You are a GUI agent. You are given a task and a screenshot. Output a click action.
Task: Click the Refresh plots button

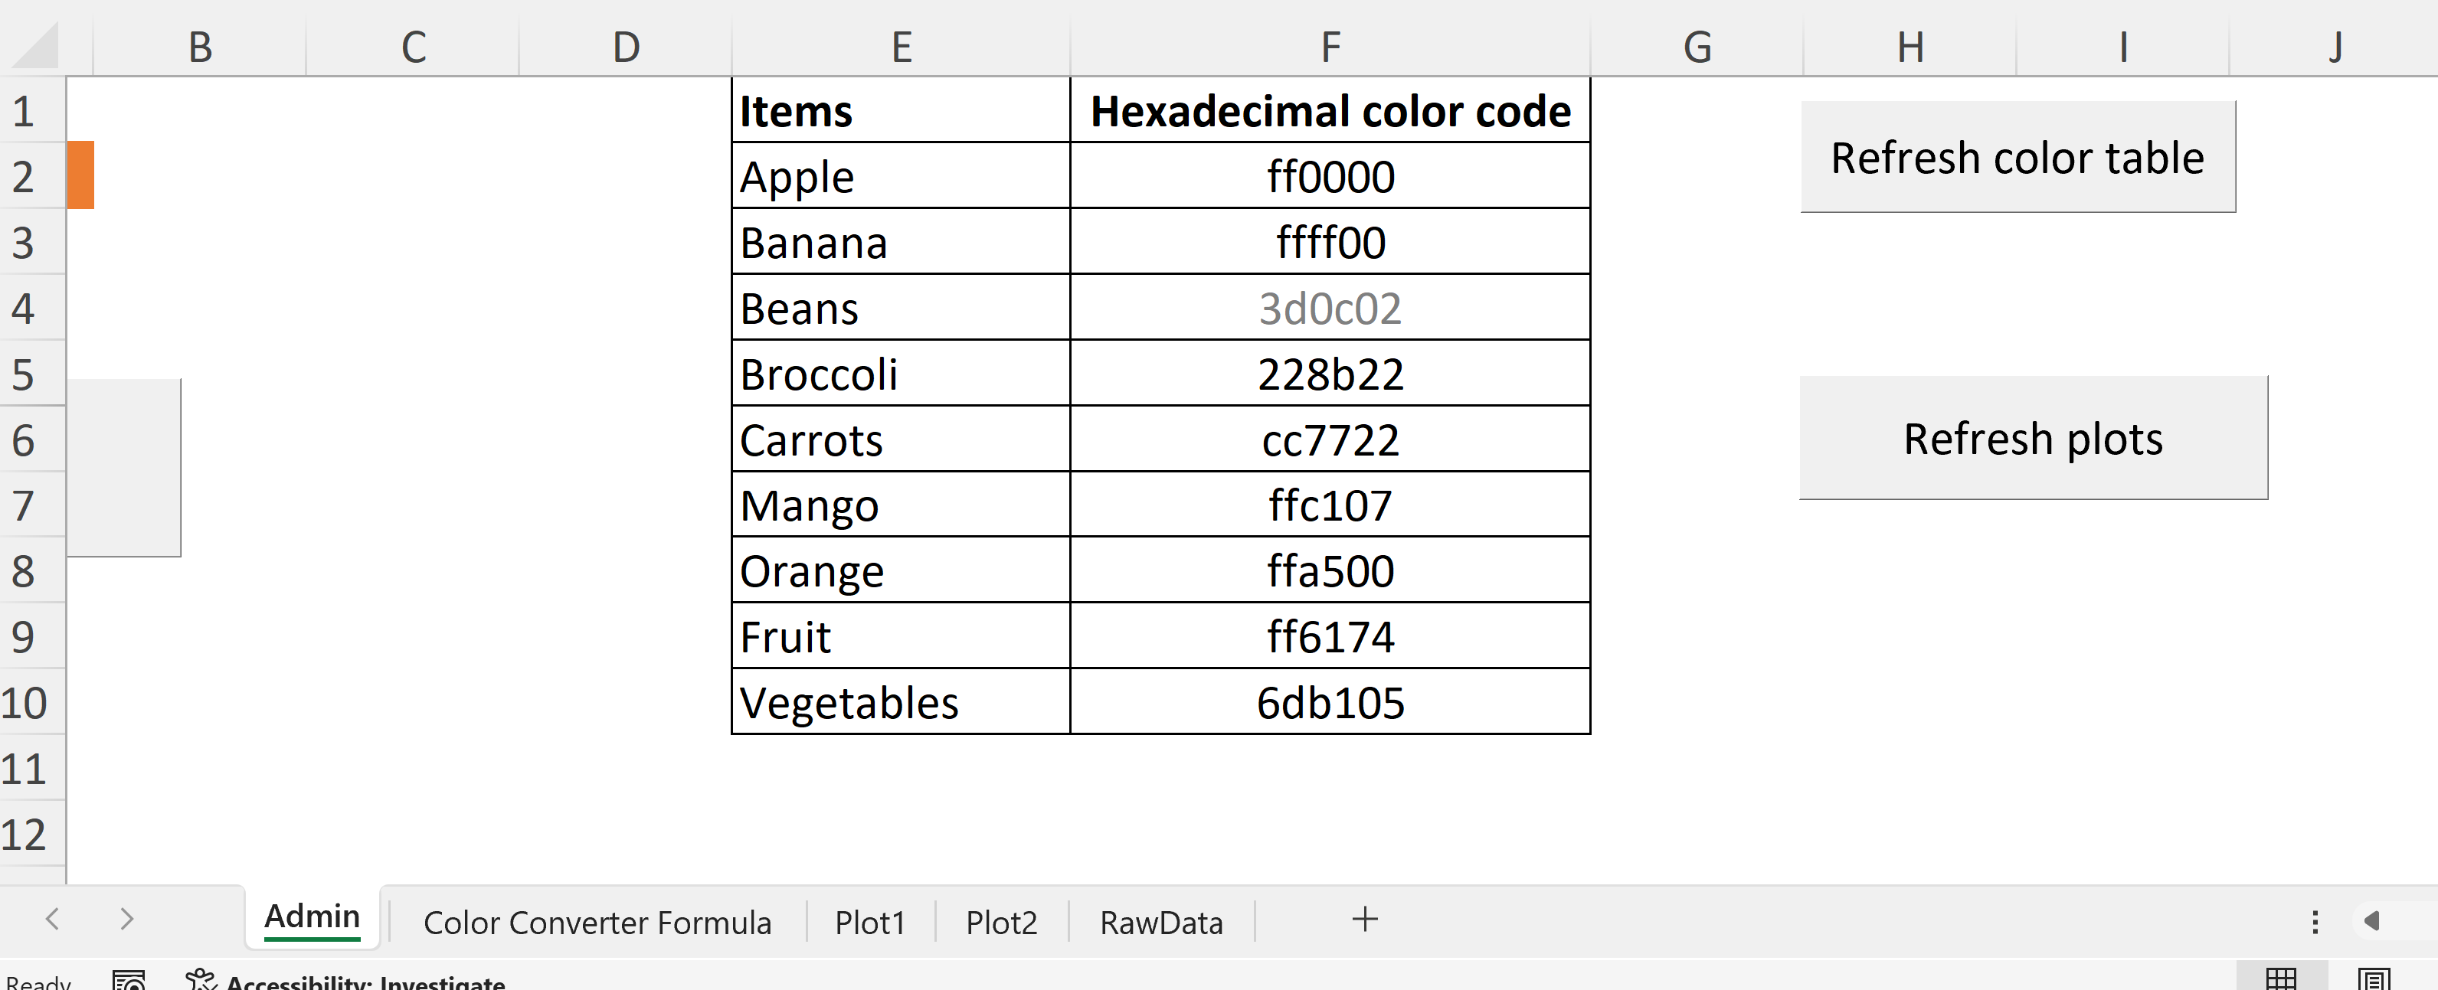coord(2033,438)
